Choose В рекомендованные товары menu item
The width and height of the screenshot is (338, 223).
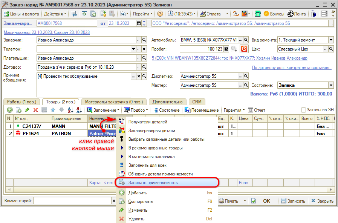tap(167, 148)
